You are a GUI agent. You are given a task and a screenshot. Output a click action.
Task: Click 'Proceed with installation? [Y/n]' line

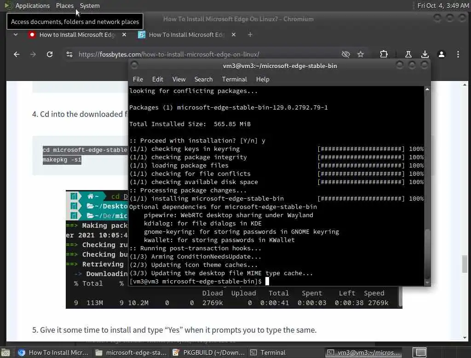click(x=197, y=141)
